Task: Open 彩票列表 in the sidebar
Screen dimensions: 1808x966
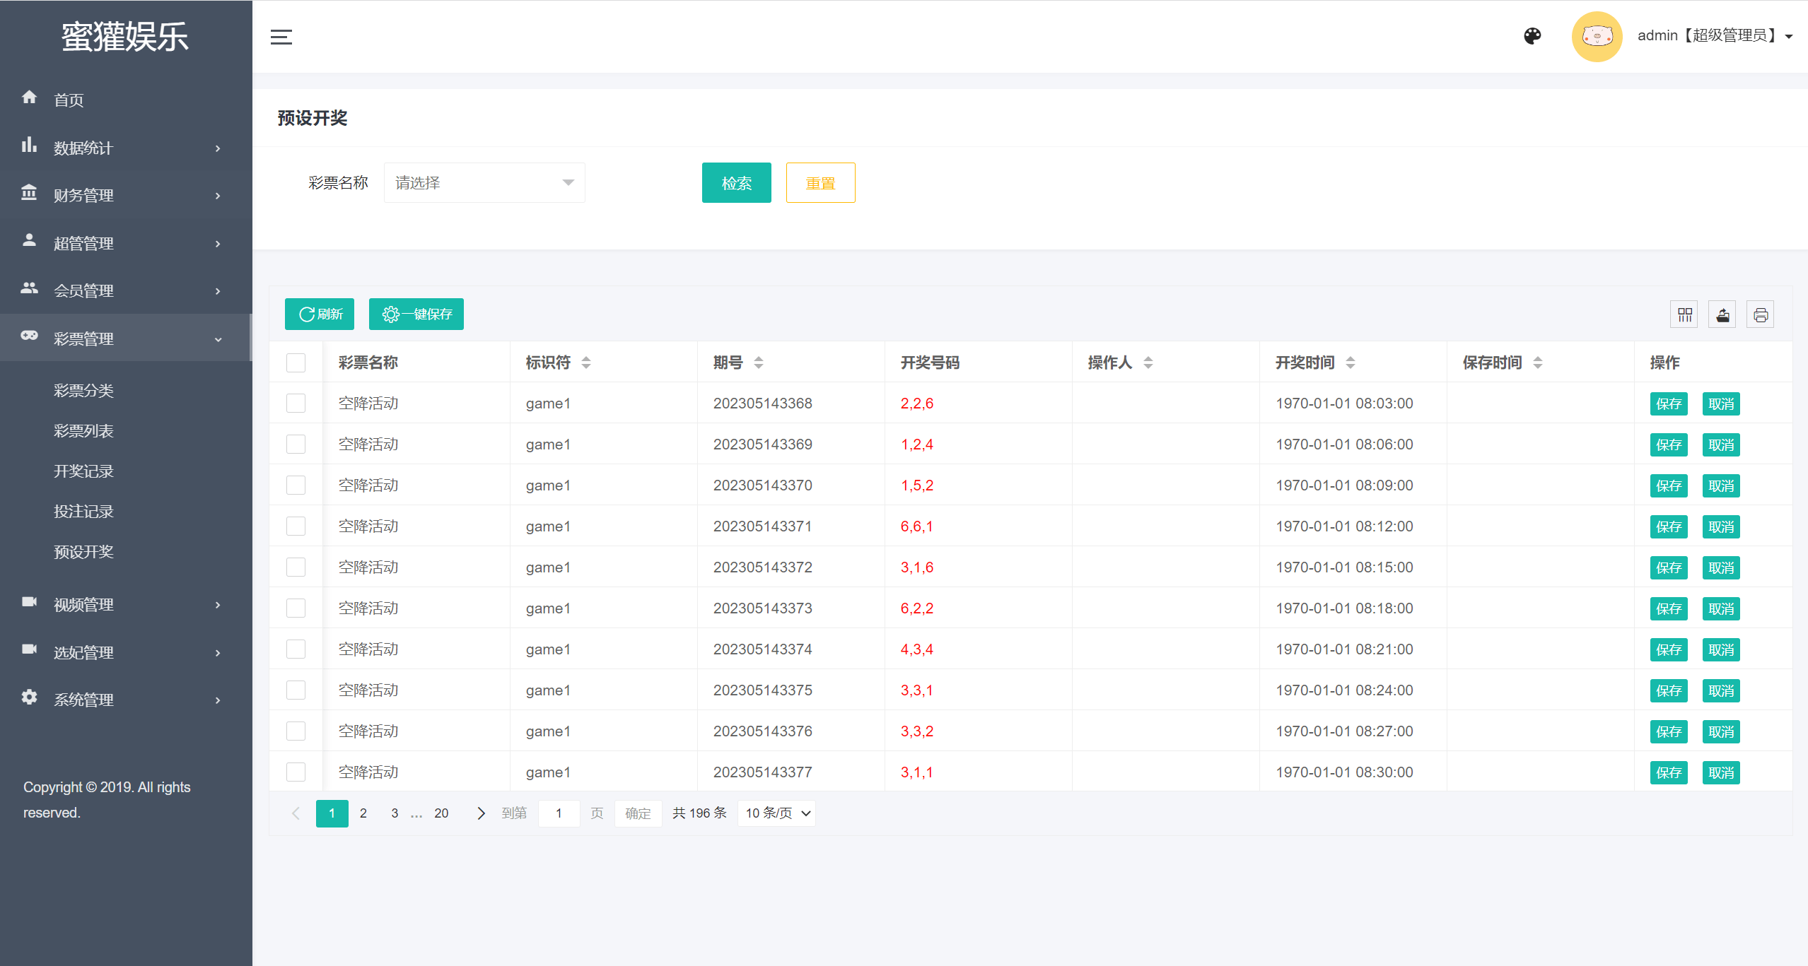Action: [83, 431]
